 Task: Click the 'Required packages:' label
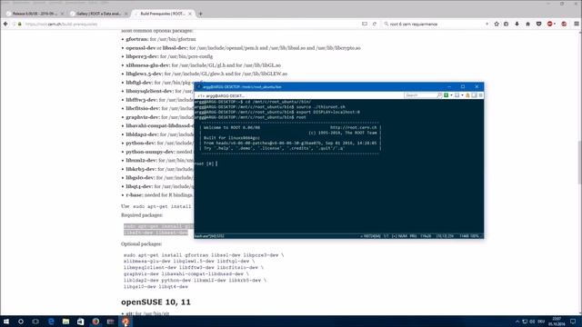pos(142,215)
